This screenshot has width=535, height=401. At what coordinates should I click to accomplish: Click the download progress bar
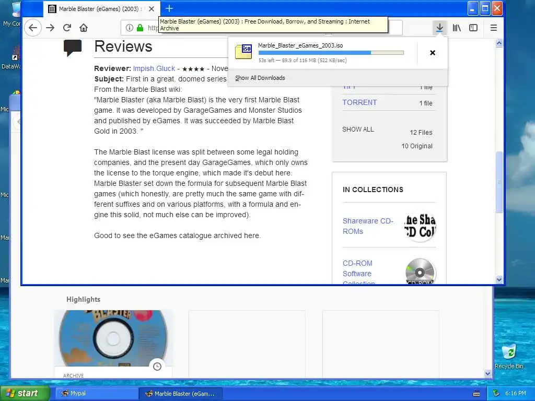pos(331,53)
